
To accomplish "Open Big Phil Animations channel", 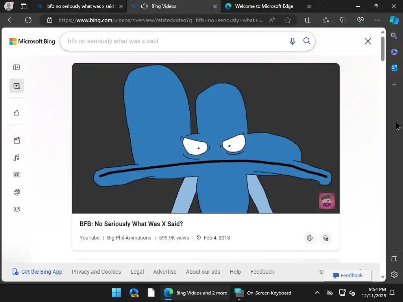I will (129, 238).
